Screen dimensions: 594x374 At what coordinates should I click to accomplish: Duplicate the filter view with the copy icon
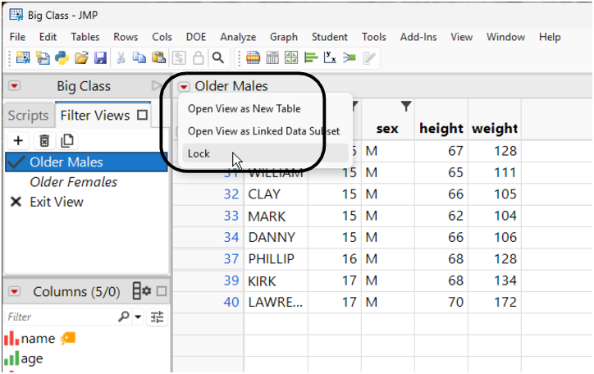[x=68, y=141]
